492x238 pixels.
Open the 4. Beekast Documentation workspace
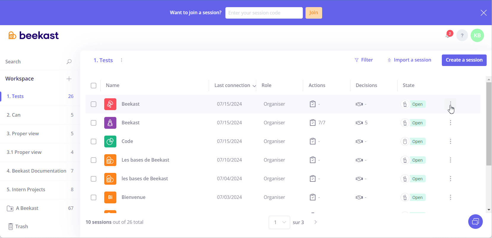pyautogui.click(x=40, y=171)
